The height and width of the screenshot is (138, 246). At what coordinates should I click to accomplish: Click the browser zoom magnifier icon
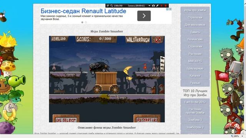click(x=232, y=136)
